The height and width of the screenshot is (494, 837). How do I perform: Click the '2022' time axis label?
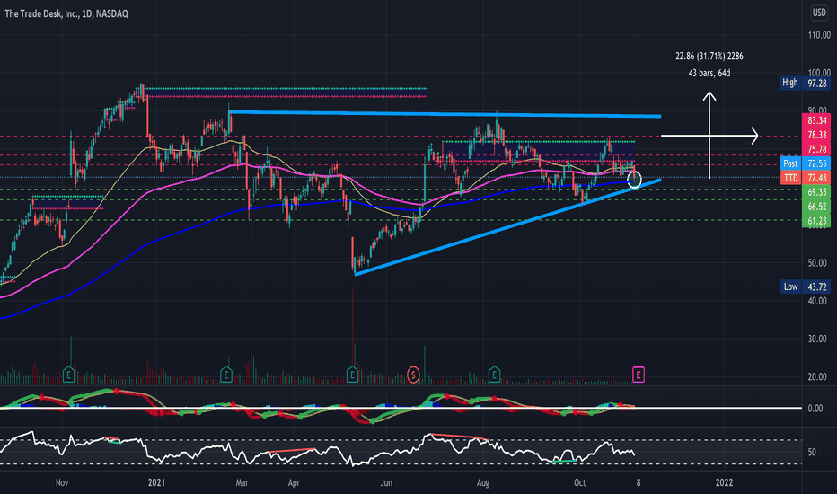[x=724, y=483]
